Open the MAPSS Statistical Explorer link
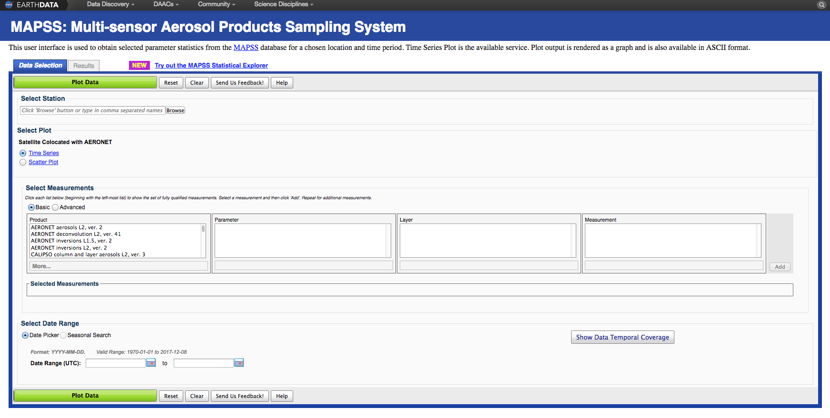The height and width of the screenshot is (418, 830). 211,66
